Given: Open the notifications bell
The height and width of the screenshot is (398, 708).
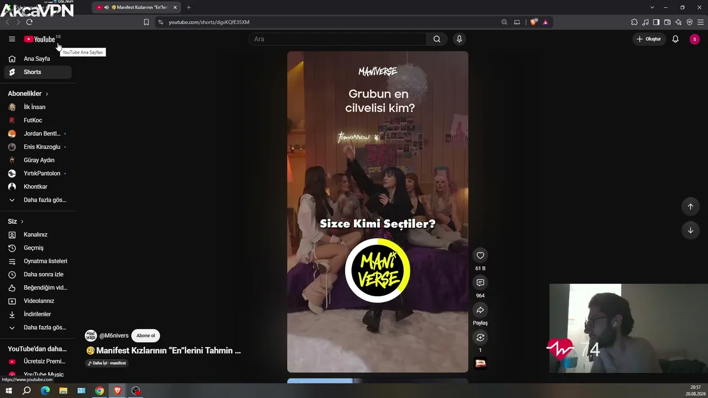Looking at the screenshot, I should coord(675,39).
